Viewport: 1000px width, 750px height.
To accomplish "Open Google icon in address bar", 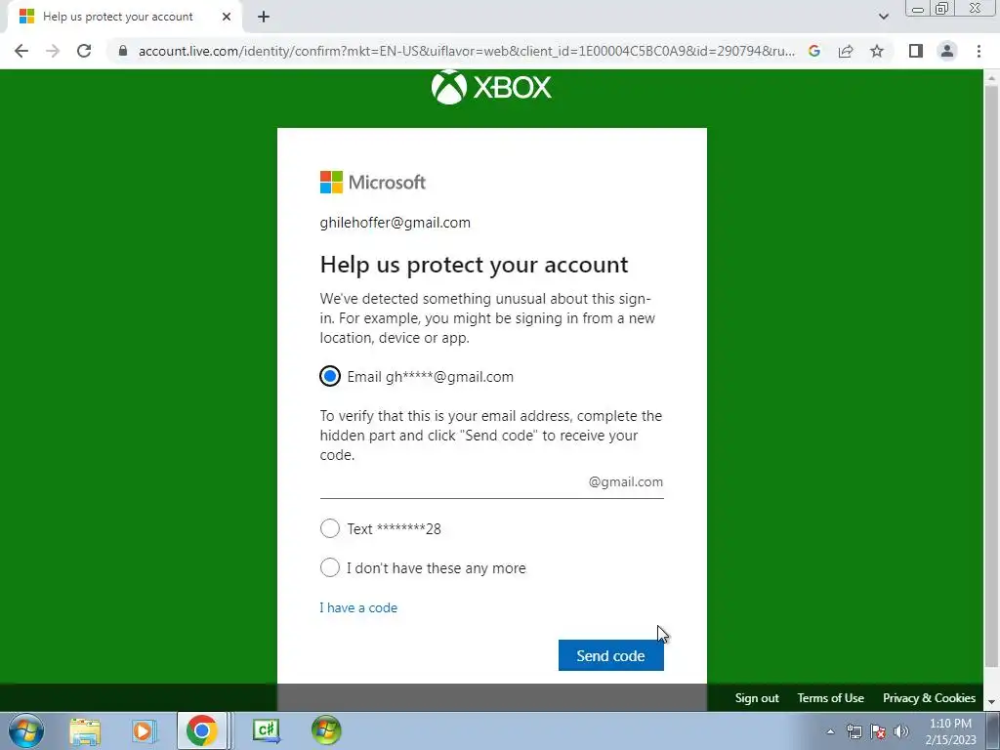I will pyautogui.click(x=813, y=51).
